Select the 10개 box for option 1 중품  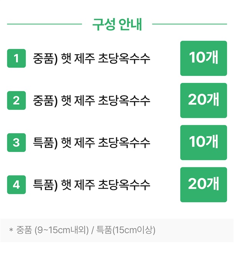[203, 58]
